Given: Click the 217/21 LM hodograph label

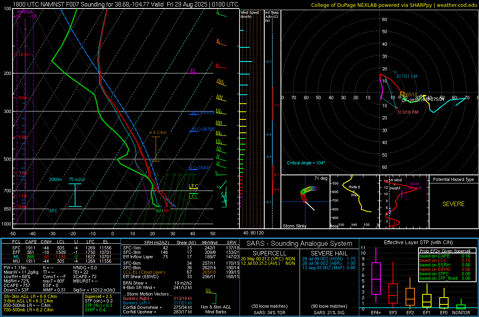Looking at the screenshot, I should 407,76.
